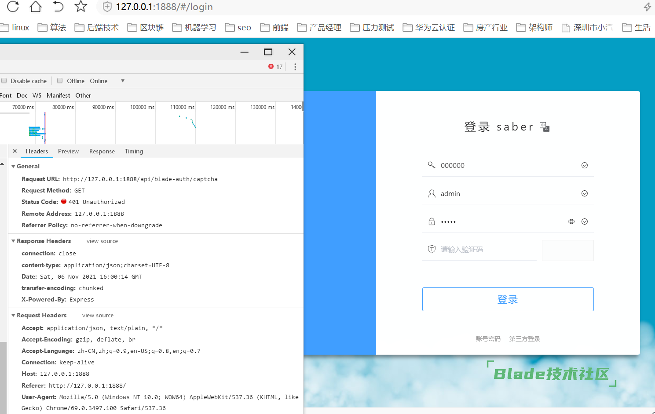This screenshot has height=414, width=655.
Task: Open the 后端技术 bookmarks folder
Action: coord(97,27)
